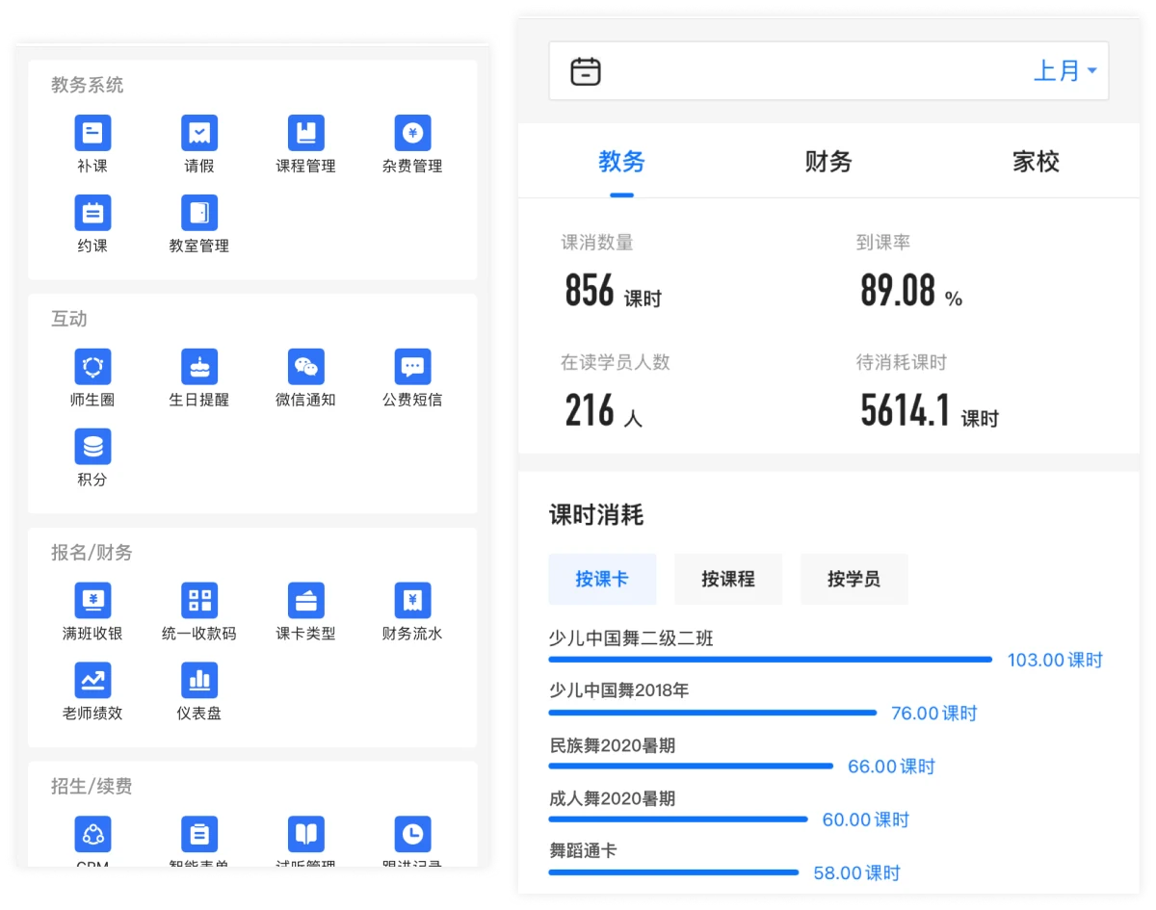The height and width of the screenshot is (910, 1156).
Task: Open 生日提醒 birthday reminder icon
Action: (199, 367)
